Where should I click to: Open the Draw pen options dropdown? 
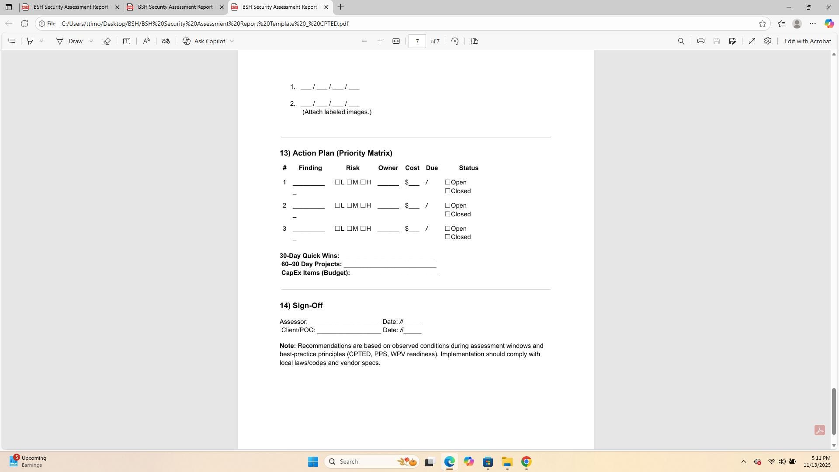[x=91, y=41]
